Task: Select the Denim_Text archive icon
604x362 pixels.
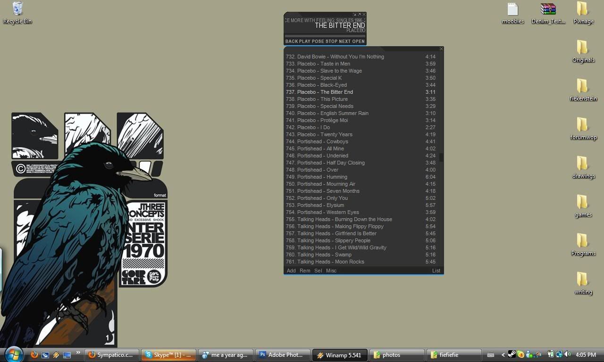Action: coord(548,13)
